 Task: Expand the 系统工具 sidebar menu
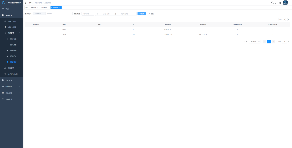(x=11, y=99)
